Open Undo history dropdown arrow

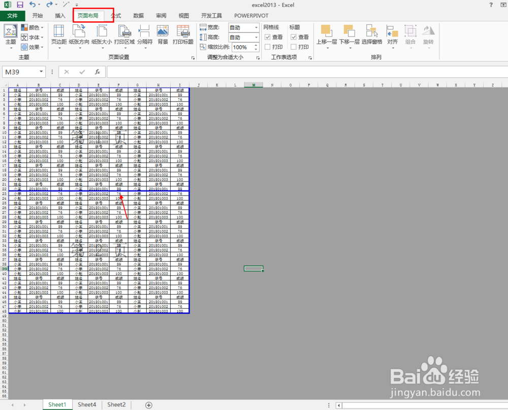[39, 5]
